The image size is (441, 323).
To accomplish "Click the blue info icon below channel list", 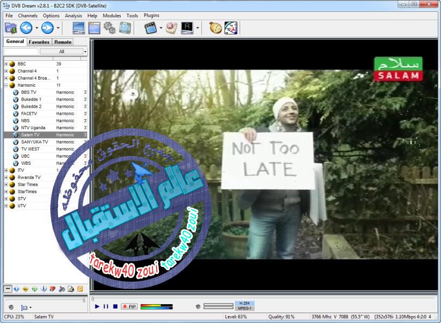I will tap(44, 289).
